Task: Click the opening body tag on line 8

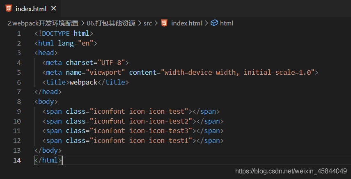Action: (46, 101)
